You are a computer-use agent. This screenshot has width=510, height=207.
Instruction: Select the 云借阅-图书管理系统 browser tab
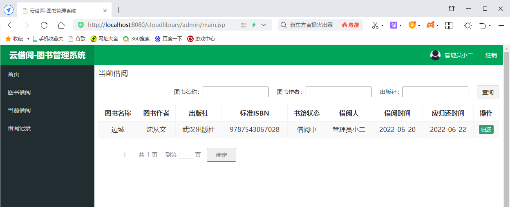tap(64, 11)
